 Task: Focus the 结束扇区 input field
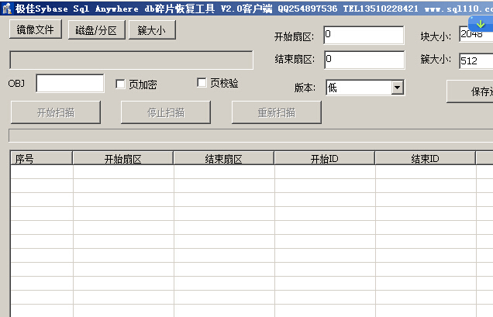click(x=364, y=60)
